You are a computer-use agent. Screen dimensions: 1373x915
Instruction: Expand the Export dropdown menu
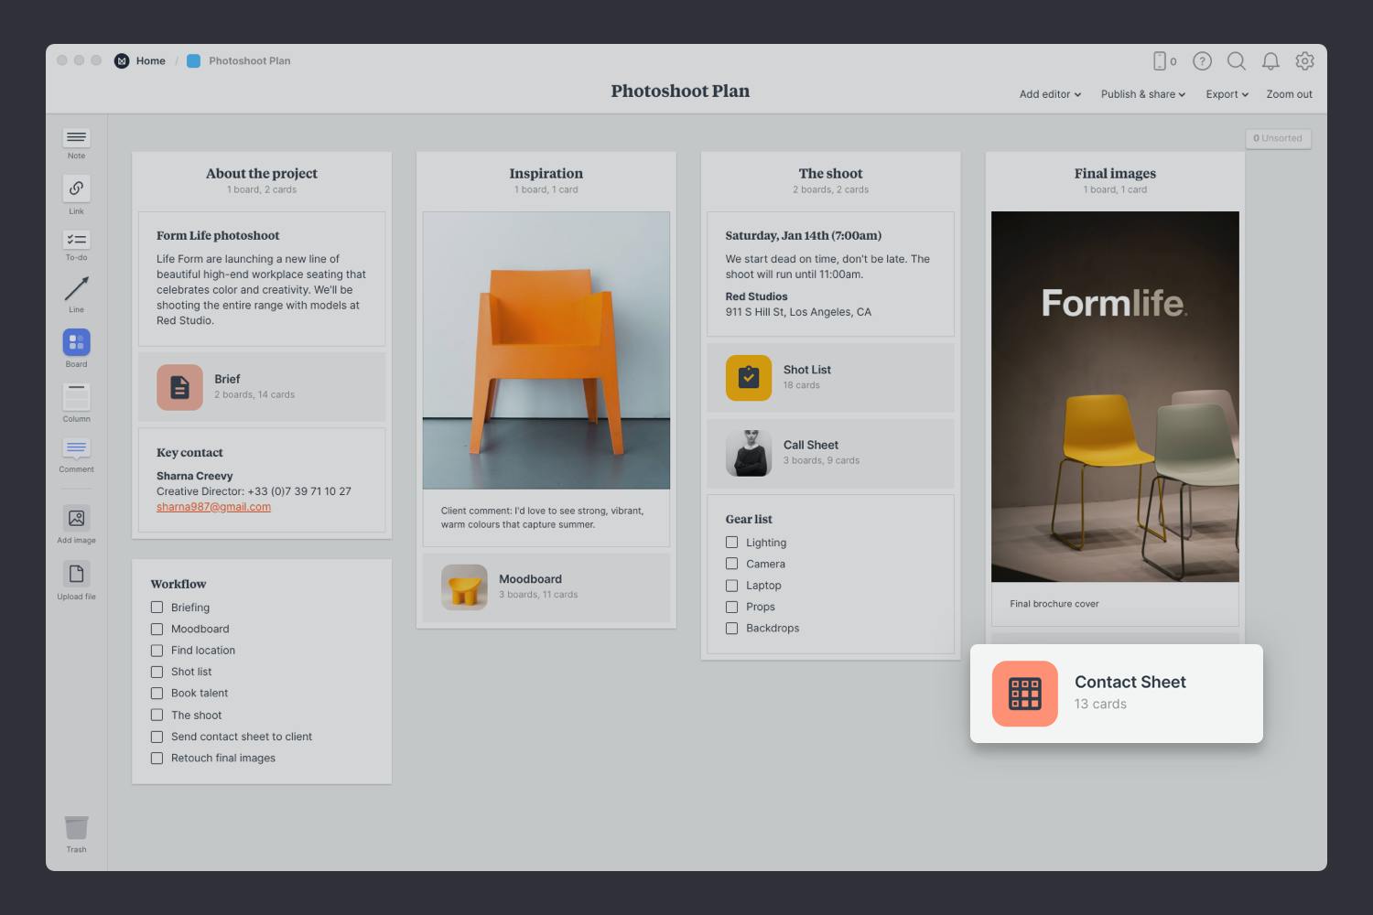pos(1227,94)
